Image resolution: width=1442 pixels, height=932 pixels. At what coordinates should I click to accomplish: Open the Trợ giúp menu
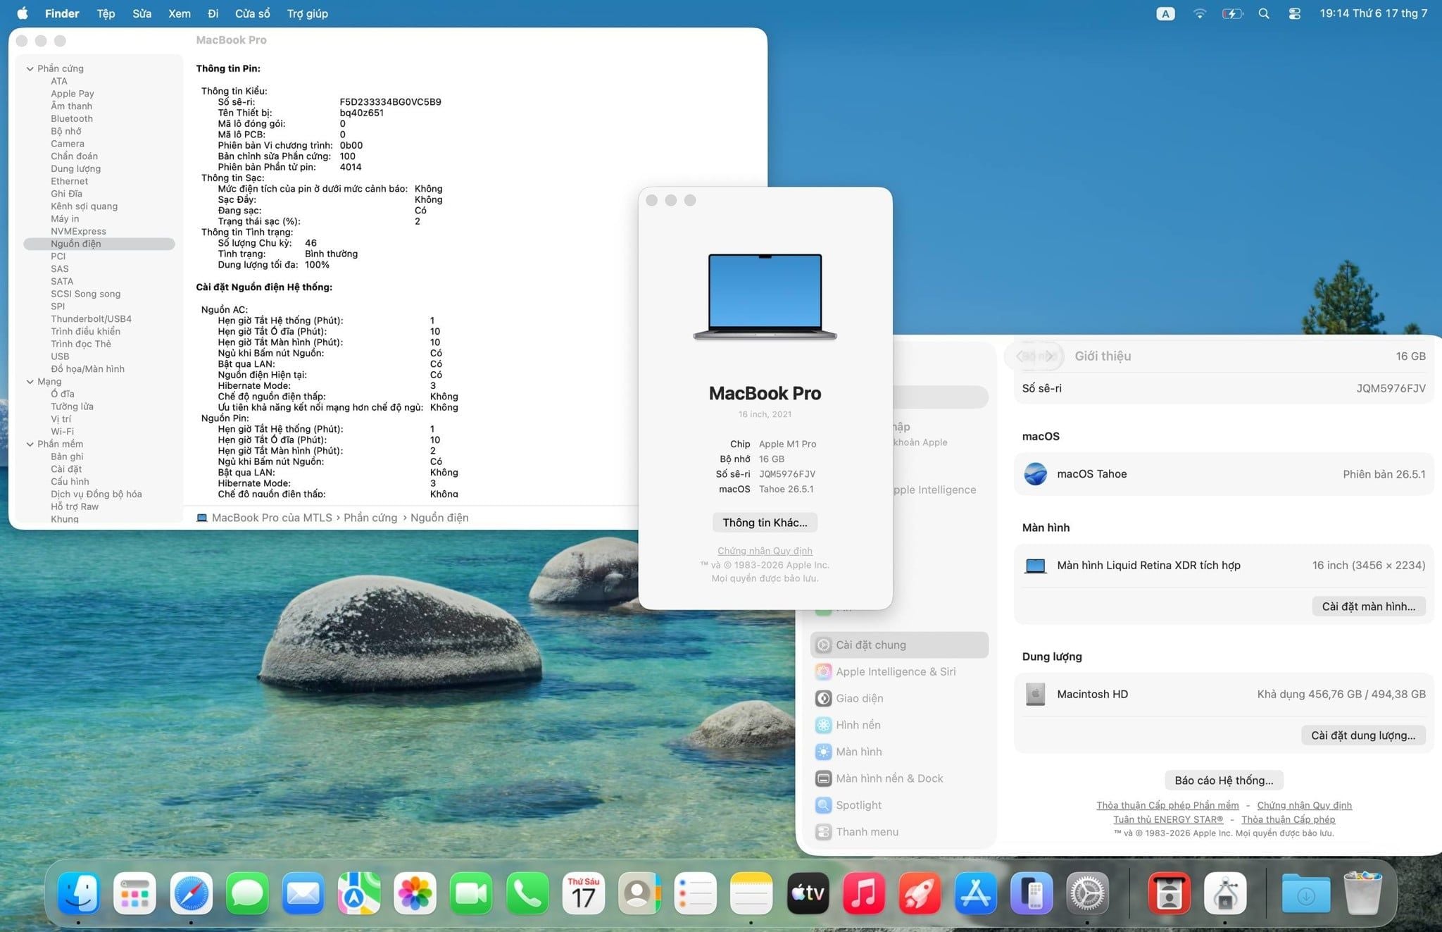coord(308,13)
